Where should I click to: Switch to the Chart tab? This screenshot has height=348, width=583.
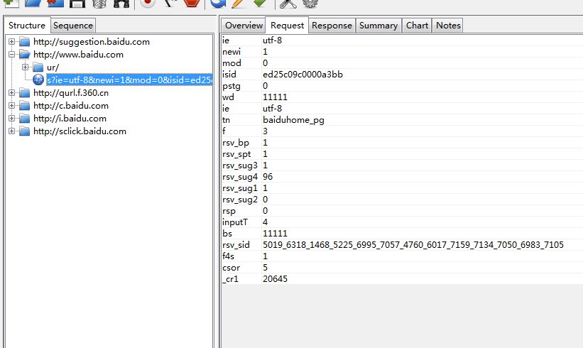417,26
